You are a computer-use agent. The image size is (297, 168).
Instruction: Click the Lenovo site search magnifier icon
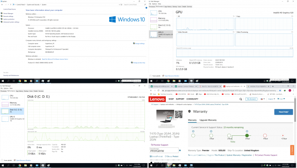coord(240,99)
